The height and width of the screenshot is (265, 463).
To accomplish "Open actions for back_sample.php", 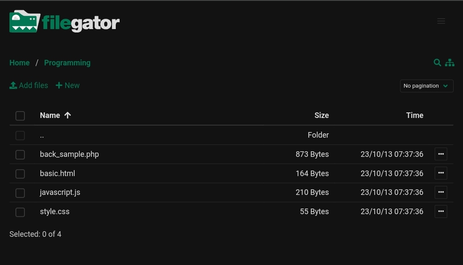I will (441, 154).
